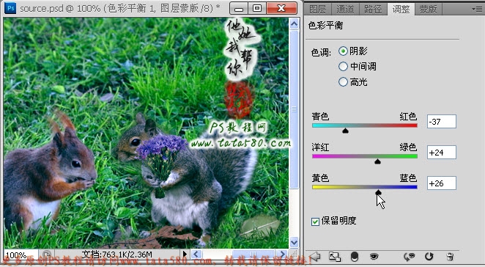Select the 阴影 (Shadows) tone option
The height and width of the screenshot is (267, 485).
(343, 51)
